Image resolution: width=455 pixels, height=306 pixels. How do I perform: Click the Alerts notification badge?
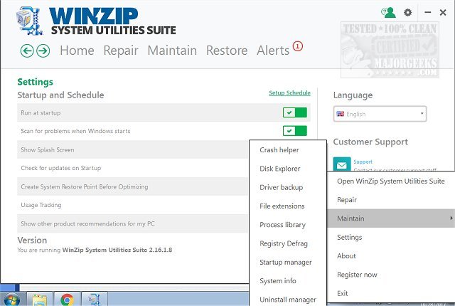[x=298, y=46]
